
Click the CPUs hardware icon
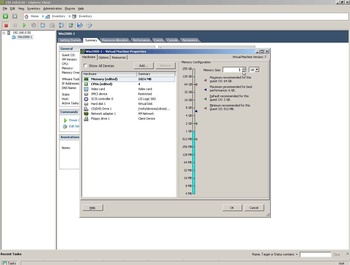click(x=86, y=84)
